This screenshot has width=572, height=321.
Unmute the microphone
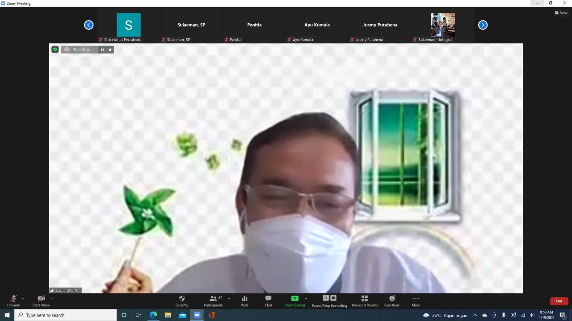click(13, 301)
